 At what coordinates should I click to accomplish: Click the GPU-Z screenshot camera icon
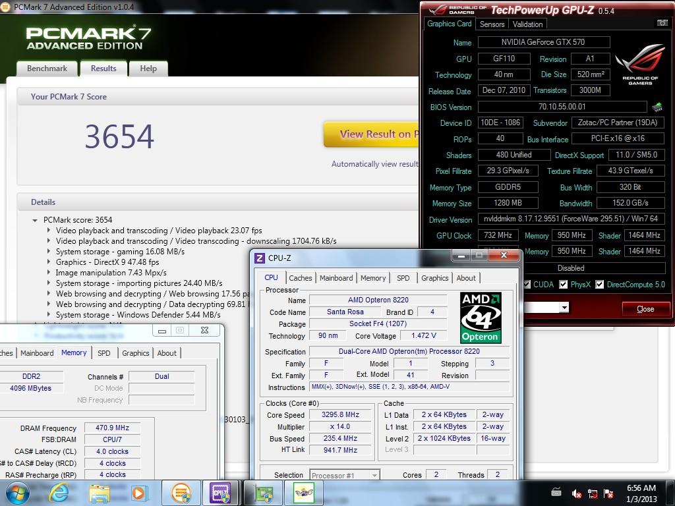(662, 23)
